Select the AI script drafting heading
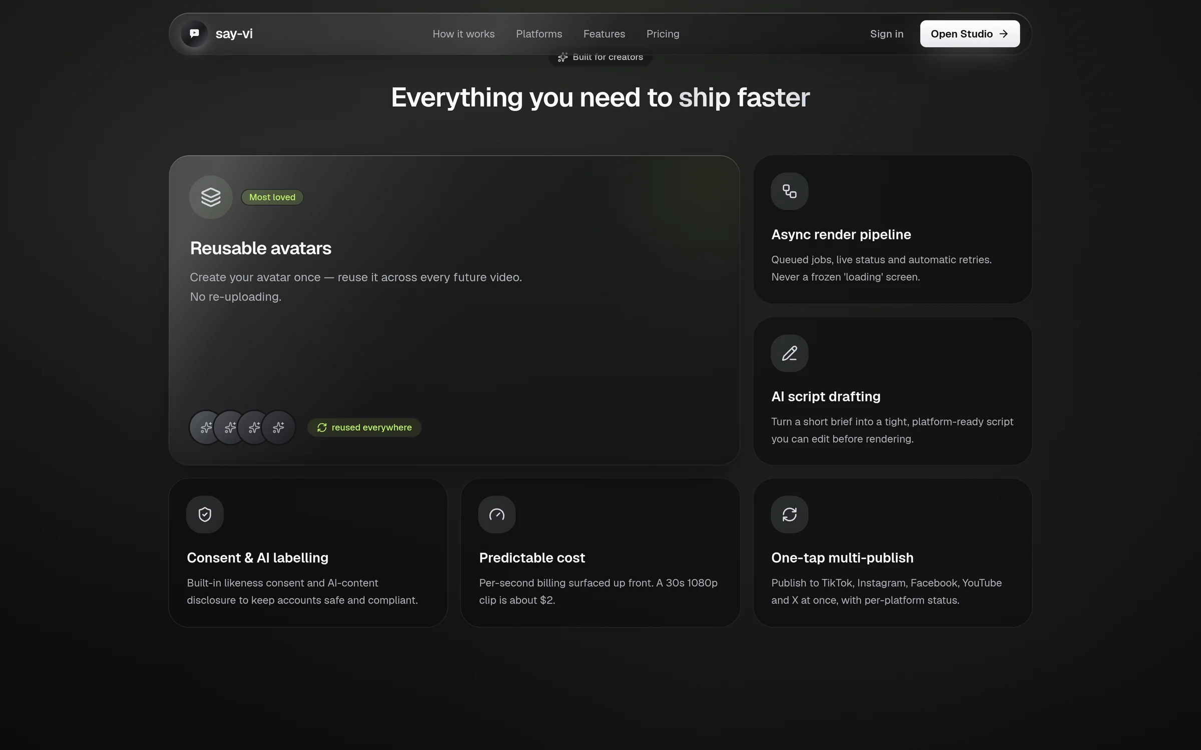 click(826, 396)
